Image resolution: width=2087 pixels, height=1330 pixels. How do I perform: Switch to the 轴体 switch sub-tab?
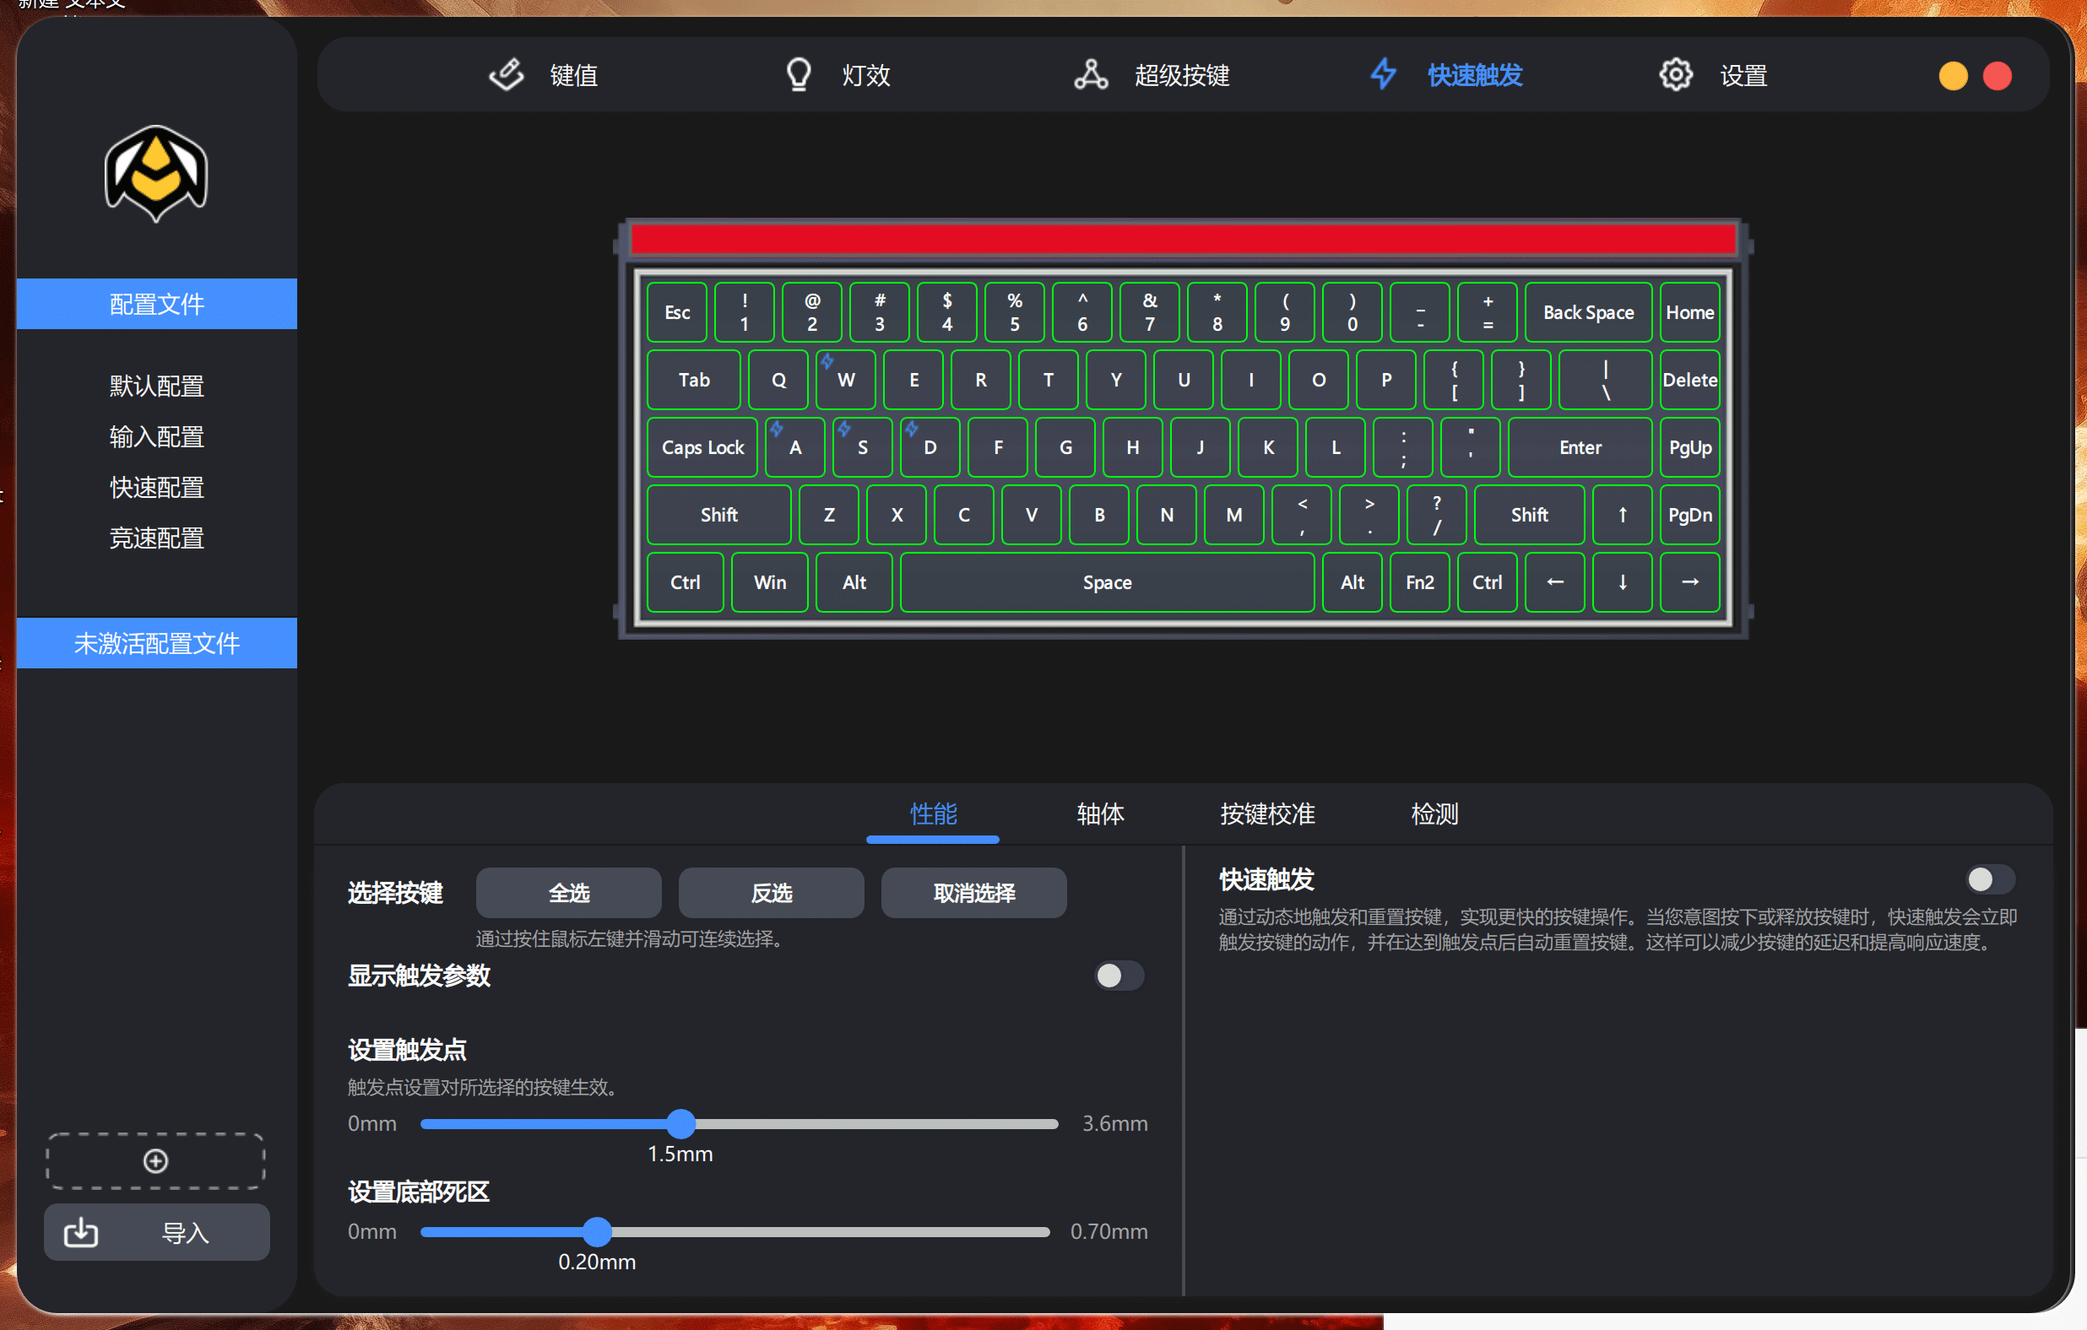pos(1101,814)
